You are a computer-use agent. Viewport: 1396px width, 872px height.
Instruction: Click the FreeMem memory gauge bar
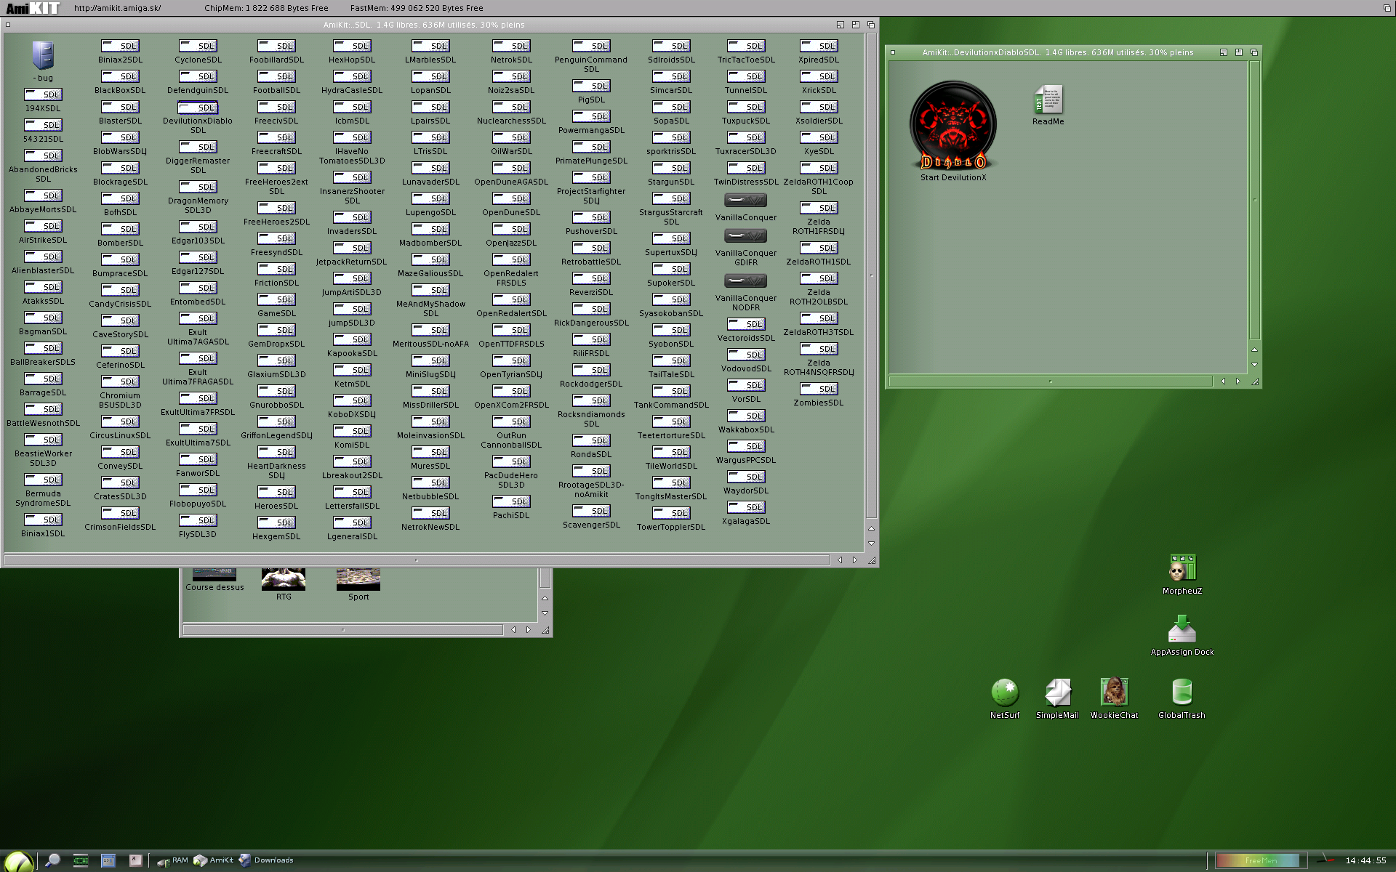pos(1260,860)
